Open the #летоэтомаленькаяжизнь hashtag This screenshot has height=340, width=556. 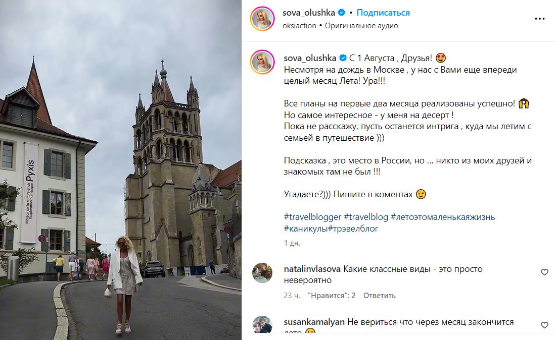[x=443, y=217]
